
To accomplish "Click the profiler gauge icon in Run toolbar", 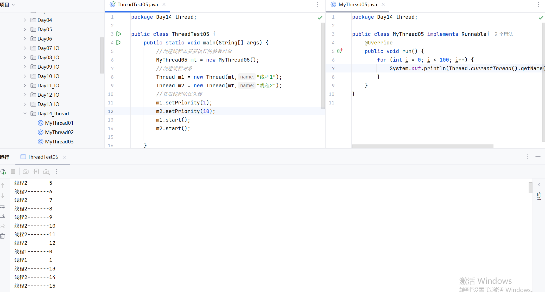I will [46, 171].
